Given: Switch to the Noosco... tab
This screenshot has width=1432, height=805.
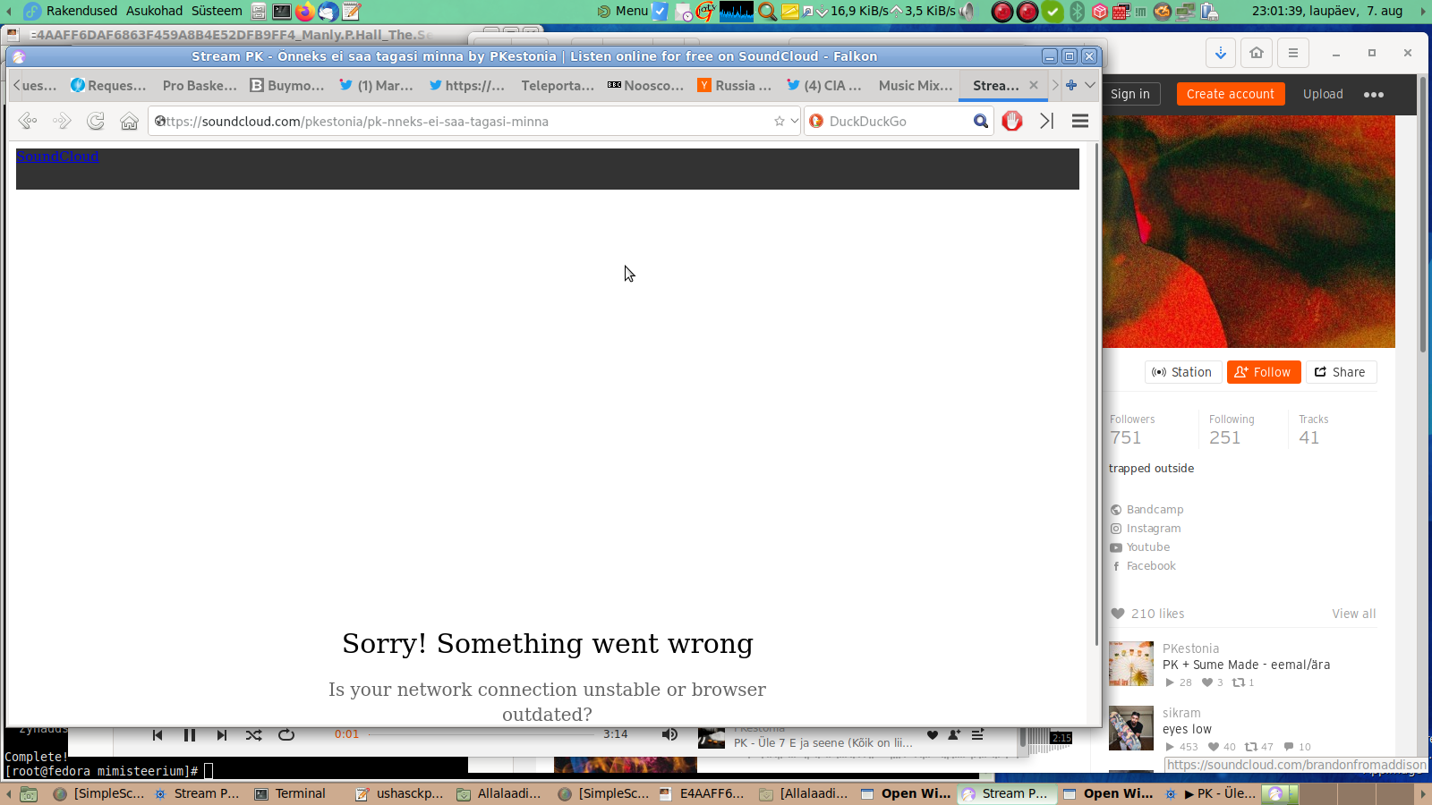Looking at the screenshot, I should coord(645,85).
